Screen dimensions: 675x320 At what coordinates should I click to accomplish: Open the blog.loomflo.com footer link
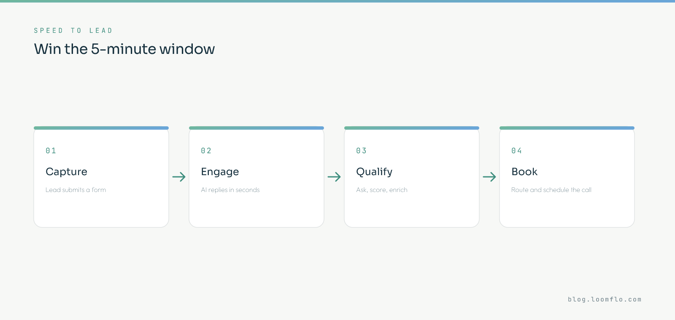click(x=605, y=299)
